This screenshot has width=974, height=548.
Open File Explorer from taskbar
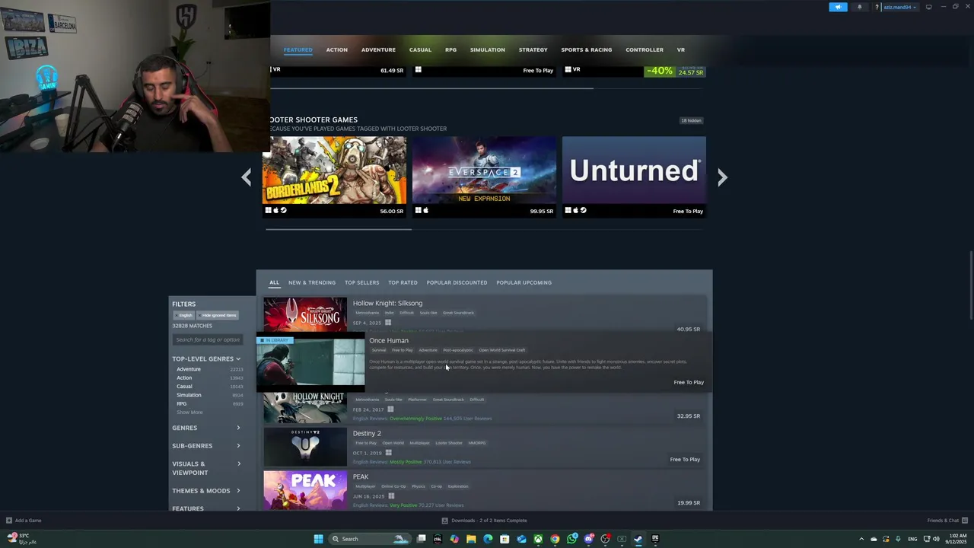[471, 539]
